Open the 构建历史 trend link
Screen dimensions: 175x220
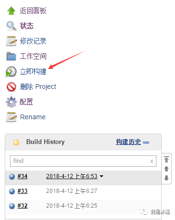tap(128, 142)
